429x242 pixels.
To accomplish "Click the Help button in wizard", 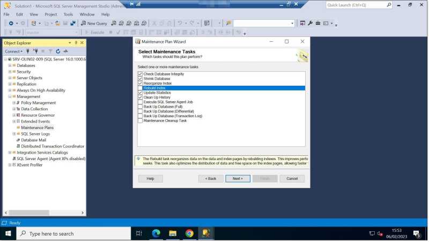I will (150, 179).
